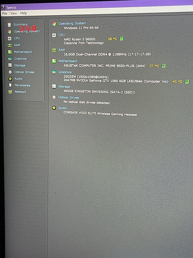
Task: Open the Help menu
Action: coord(24,13)
